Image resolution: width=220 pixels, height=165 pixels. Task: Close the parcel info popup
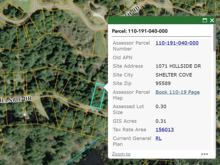click(x=212, y=20)
